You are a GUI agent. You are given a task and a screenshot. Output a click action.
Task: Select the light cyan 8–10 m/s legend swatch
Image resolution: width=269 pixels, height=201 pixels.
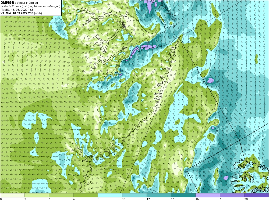[x=110, y=195]
